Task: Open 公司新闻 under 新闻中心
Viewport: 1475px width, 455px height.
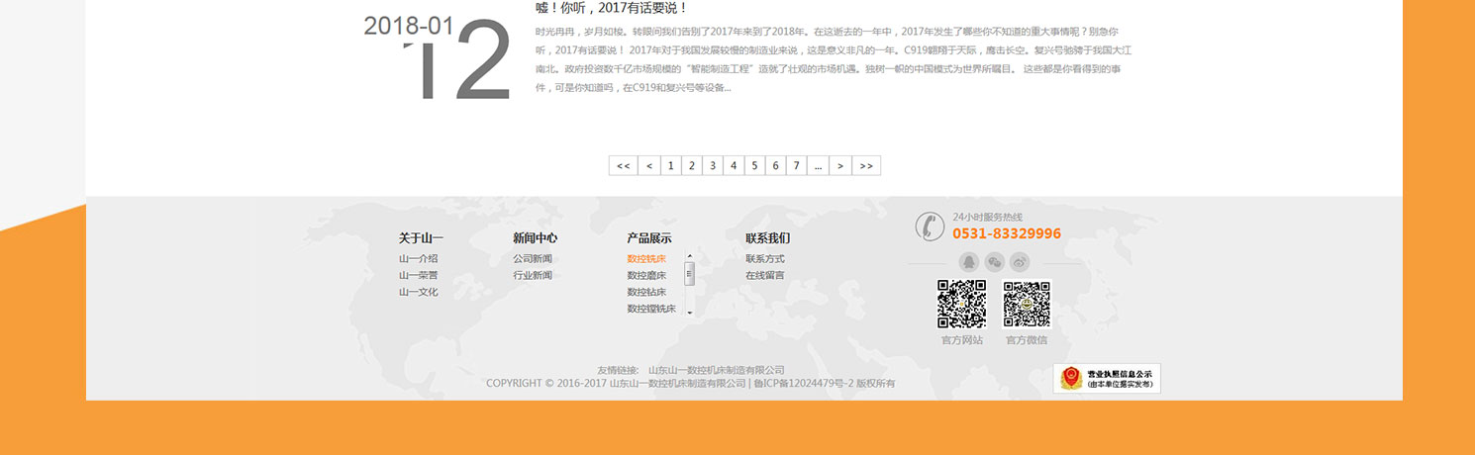Action: coord(533,259)
